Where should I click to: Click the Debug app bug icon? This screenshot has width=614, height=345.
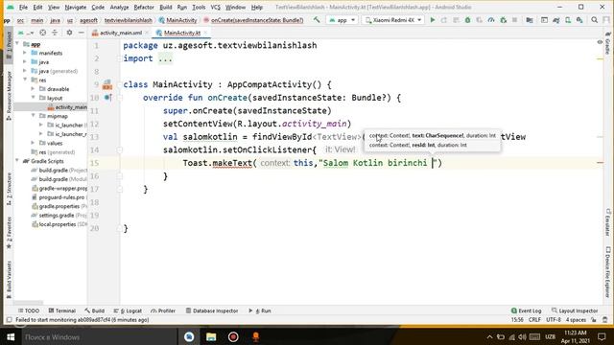click(x=467, y=19)
